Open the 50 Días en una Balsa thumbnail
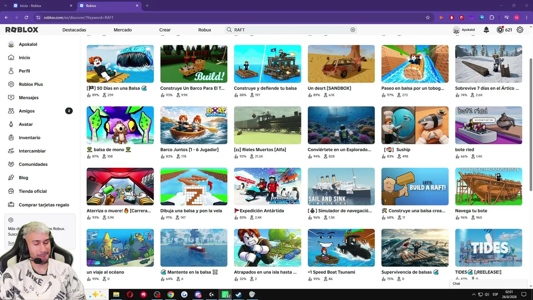The width and height of the screenshot is (533, 300). click(120, 64)
